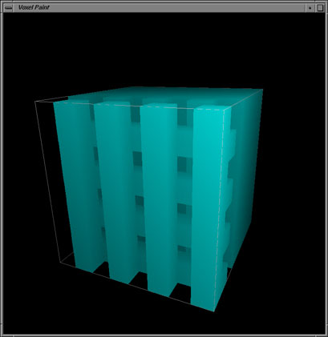This screenshot has width=328, height=337.
Task: Click the minimize dot button in title bar
Action: (x=310, y=8)
